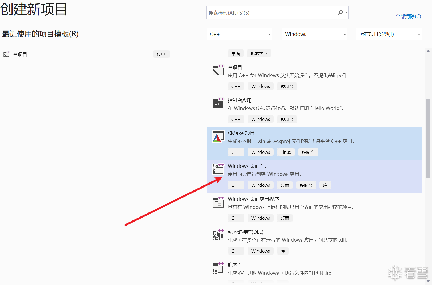
Task: Click the 桌面 tag under Windows 桌面向导
Action: point(285,185)
